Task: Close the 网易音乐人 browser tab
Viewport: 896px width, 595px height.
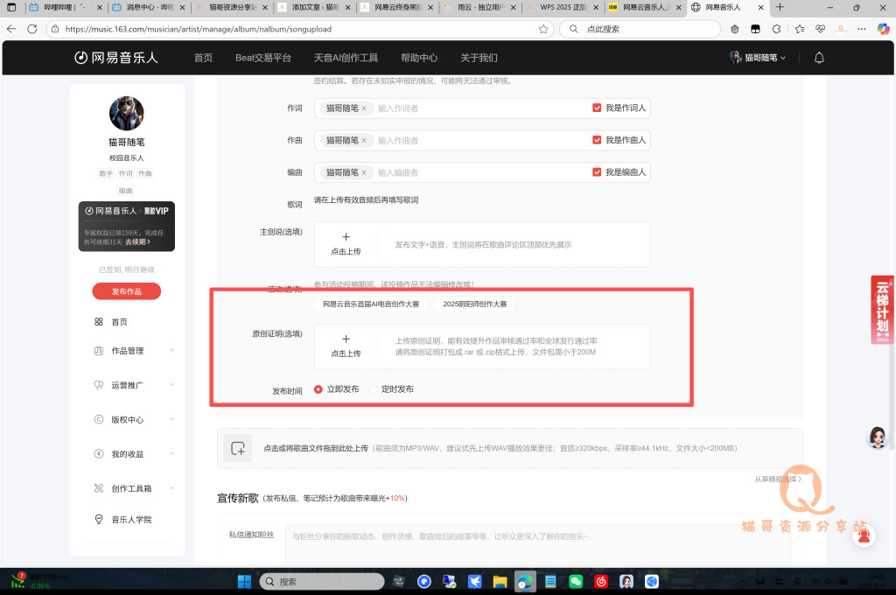Action: (x=760, y=7)
